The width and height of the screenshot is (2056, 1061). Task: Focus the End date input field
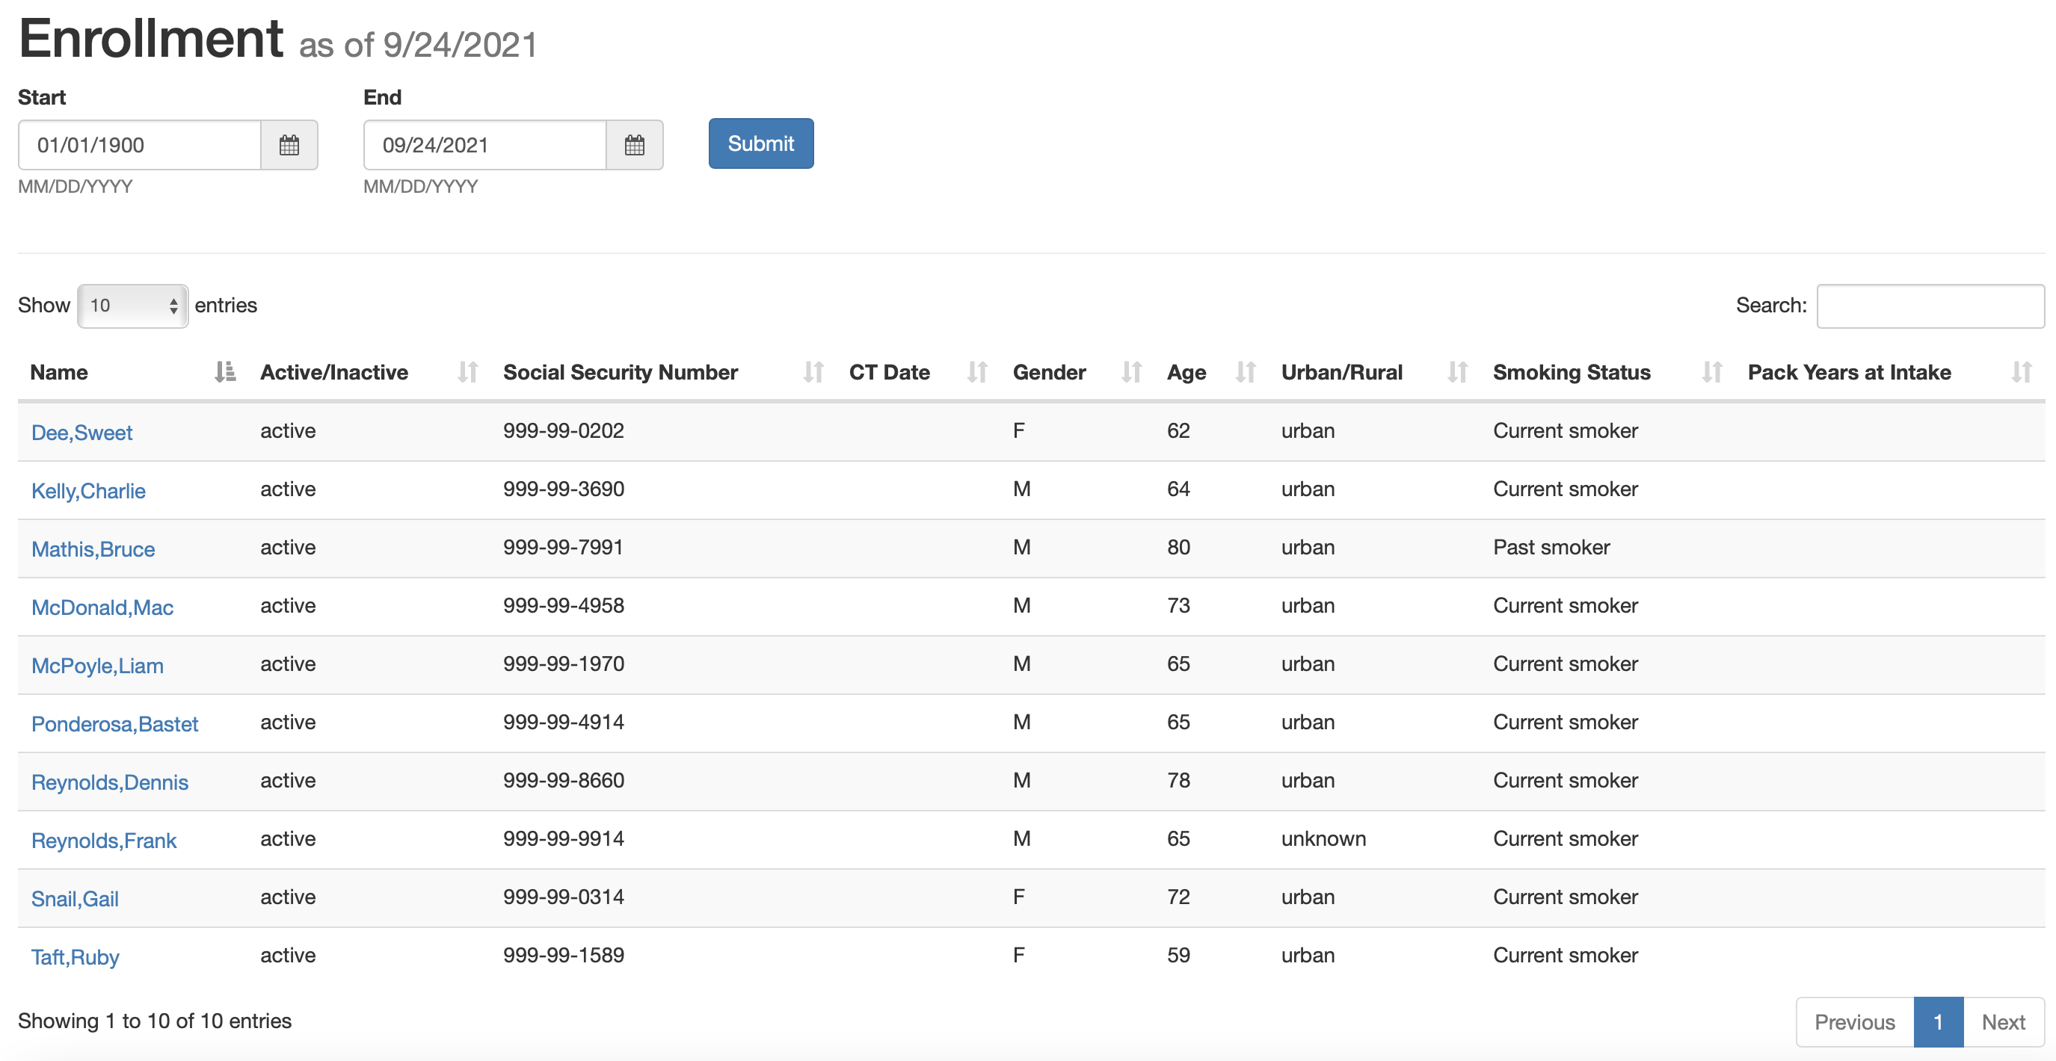tap(485, 145)
